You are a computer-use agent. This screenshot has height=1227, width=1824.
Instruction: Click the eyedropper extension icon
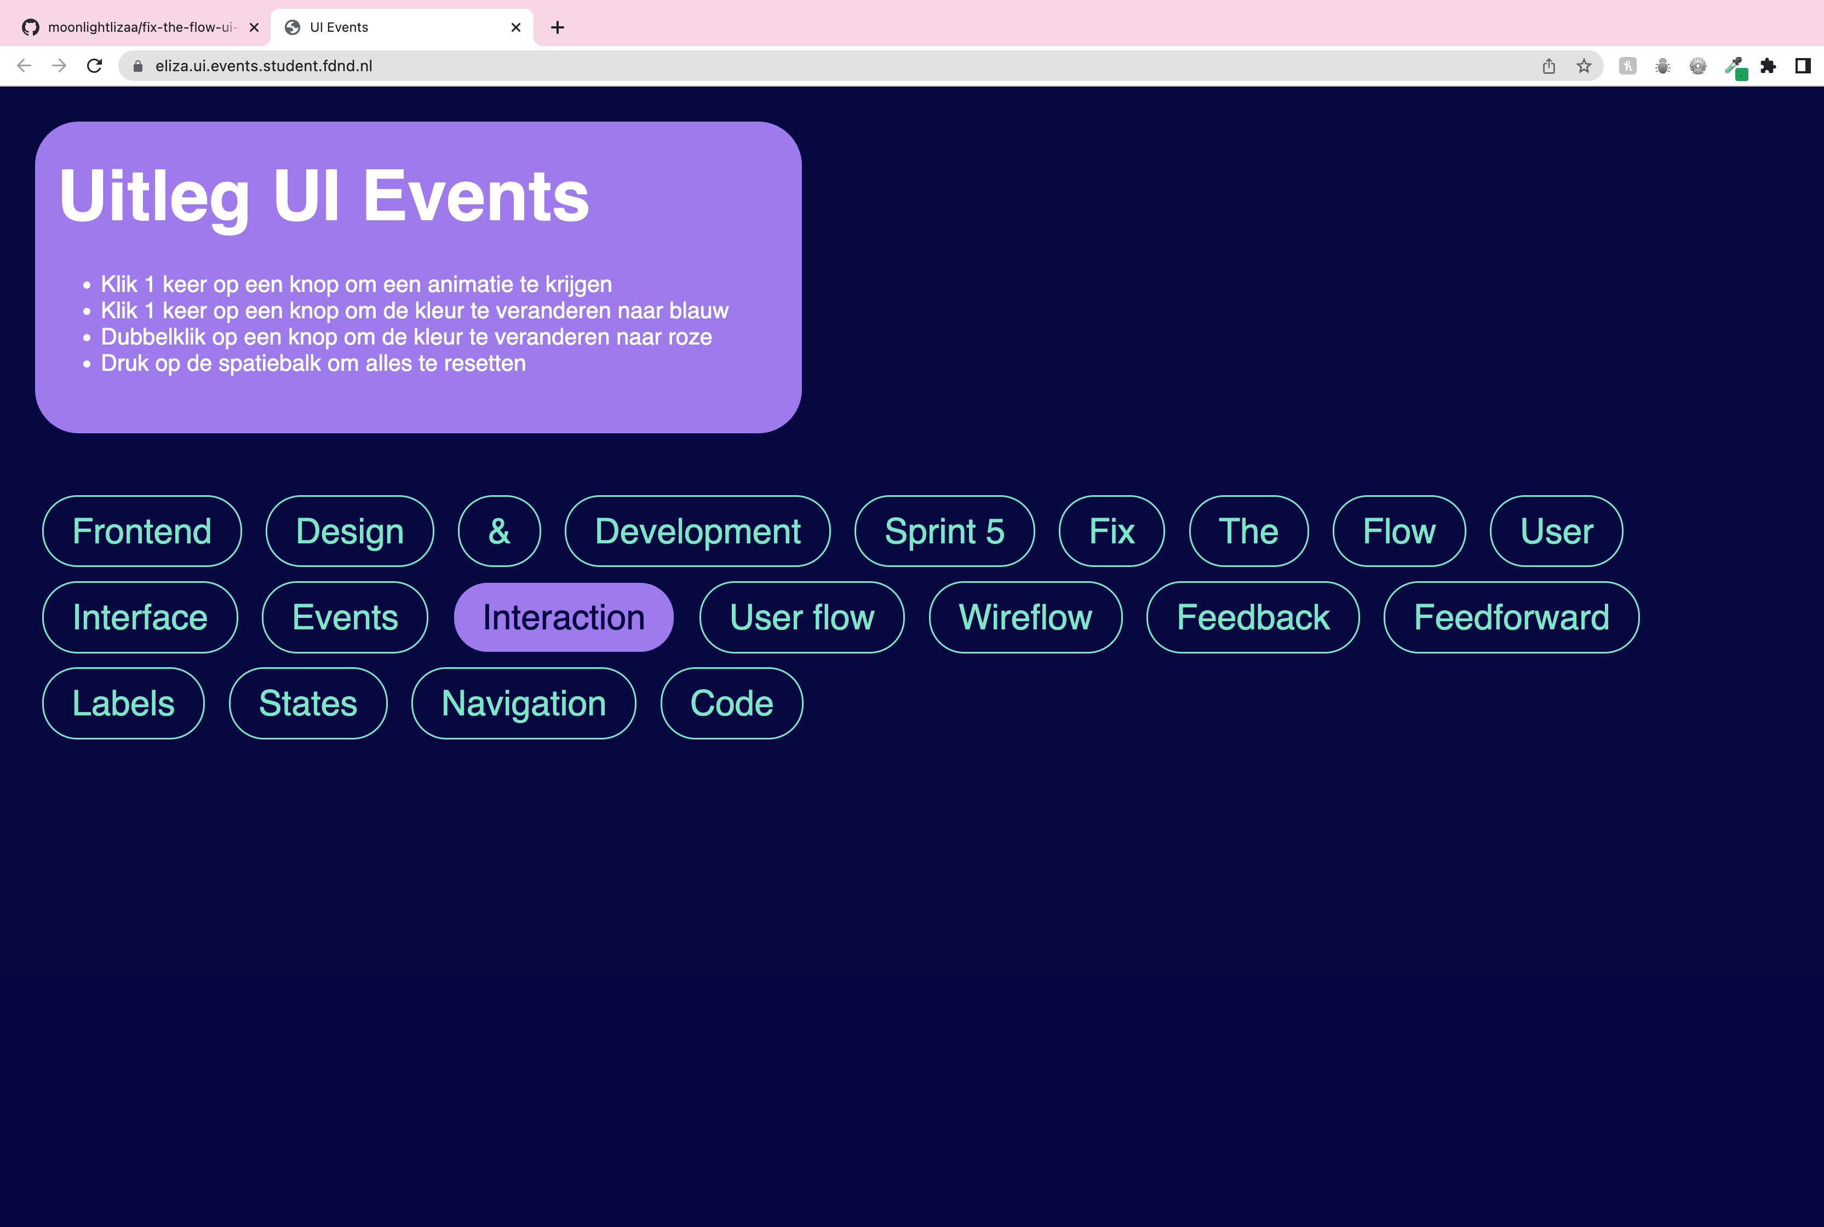click(x=1735, y=67)
